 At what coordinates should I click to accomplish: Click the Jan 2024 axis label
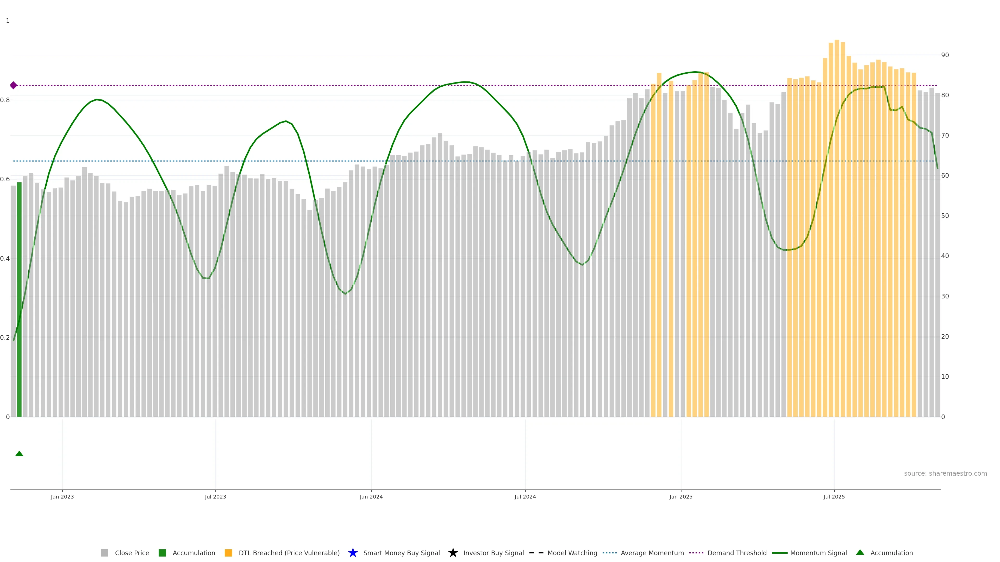click(371, 496)
